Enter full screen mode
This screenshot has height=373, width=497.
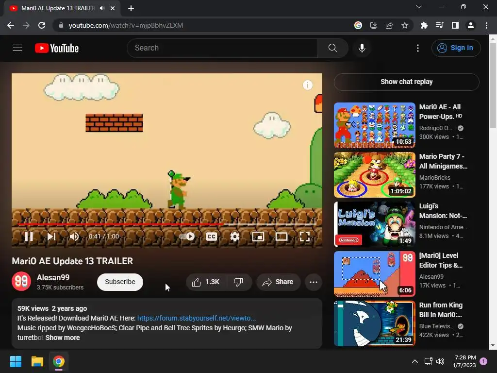(x=305, y=237)
